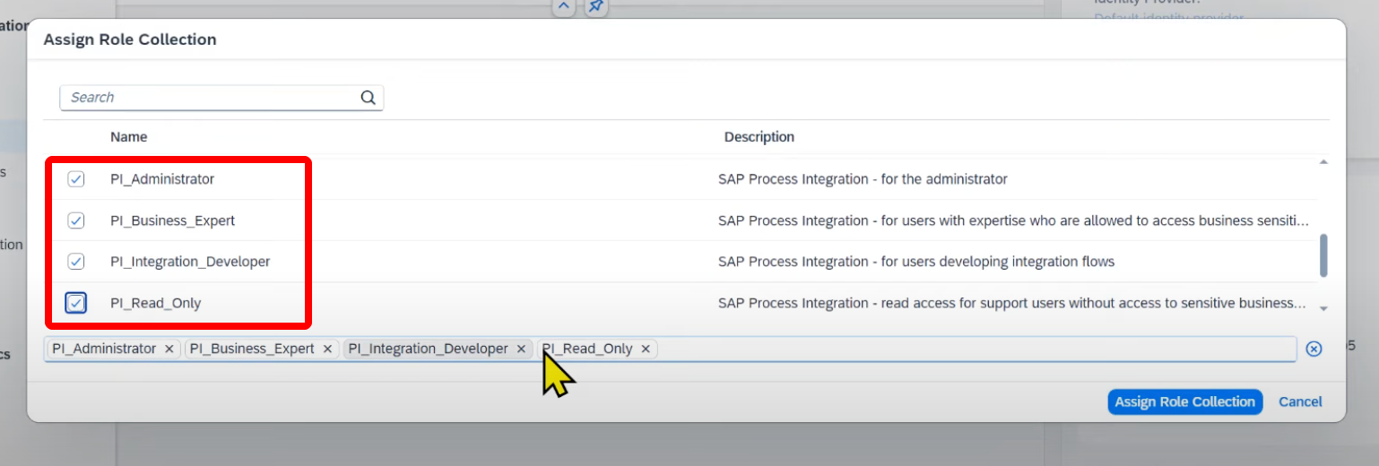The image size is (1379, 466).
Task: Remove PI_Integration_Developer token with its x
Action: point(521,349)
